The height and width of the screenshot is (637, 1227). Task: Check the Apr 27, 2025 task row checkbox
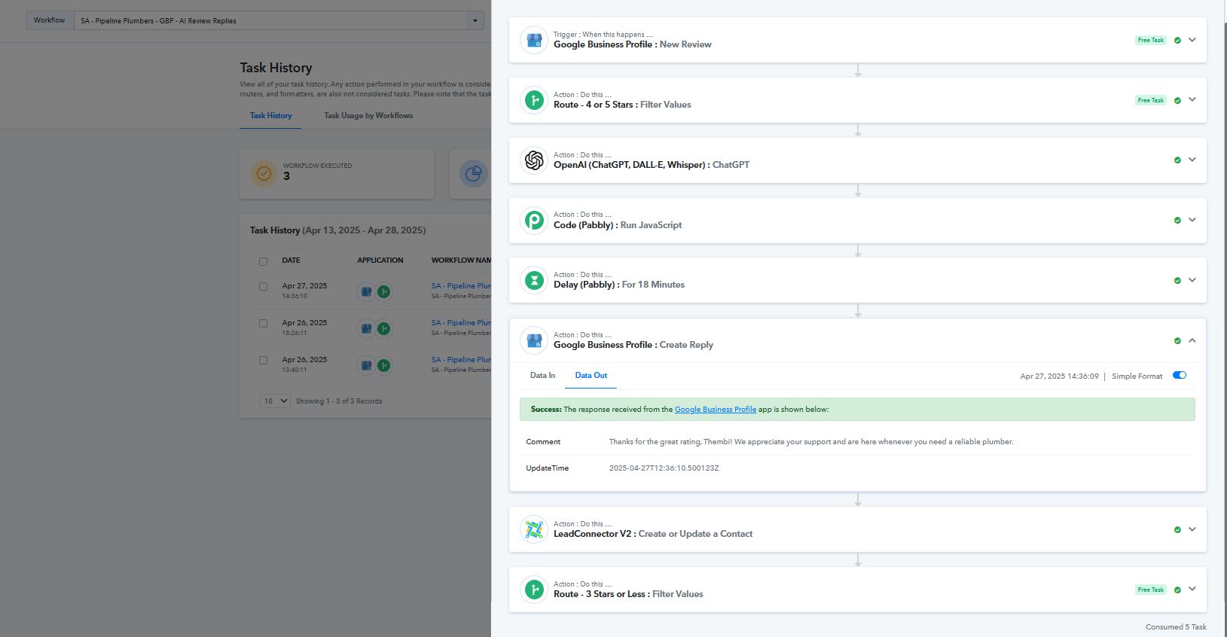tap(263, 287)
